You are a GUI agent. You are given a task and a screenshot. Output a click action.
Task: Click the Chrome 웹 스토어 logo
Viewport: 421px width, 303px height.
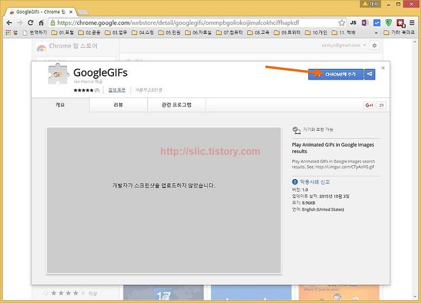(x=67, y=46)
